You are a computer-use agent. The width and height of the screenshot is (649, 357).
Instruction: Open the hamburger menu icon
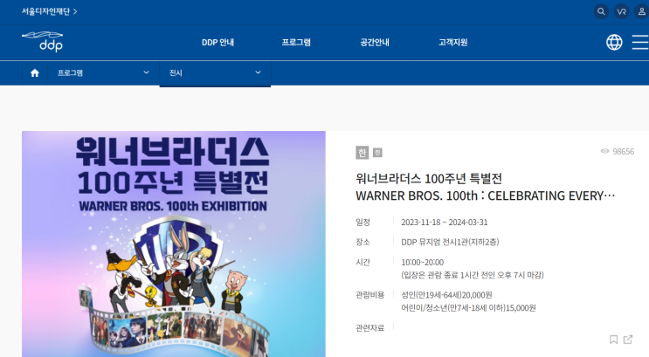coord(640,42)
